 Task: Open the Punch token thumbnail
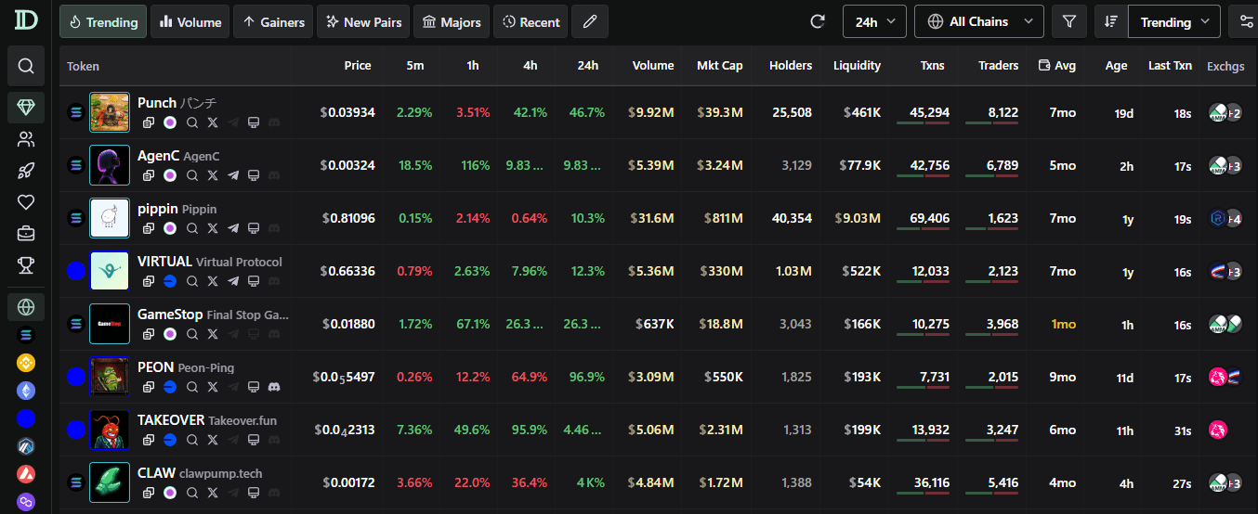pos(110,112)
